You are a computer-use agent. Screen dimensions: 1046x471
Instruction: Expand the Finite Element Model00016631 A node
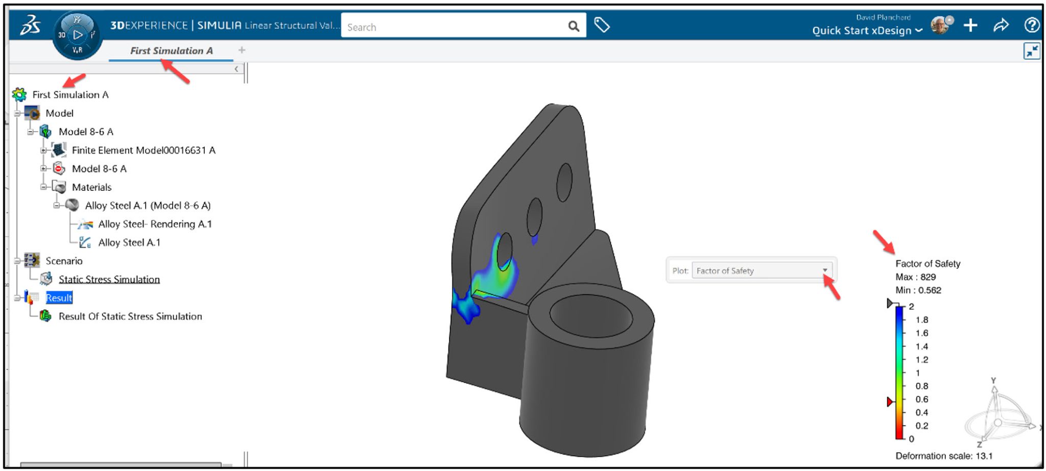[43, 150]
